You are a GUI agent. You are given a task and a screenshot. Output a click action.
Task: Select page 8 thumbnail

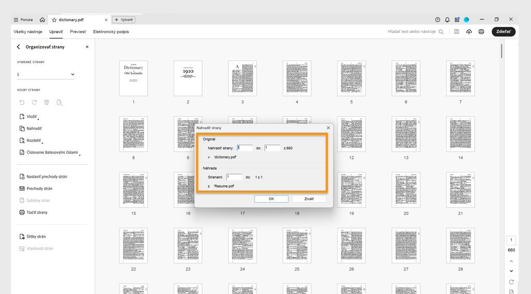133,134
